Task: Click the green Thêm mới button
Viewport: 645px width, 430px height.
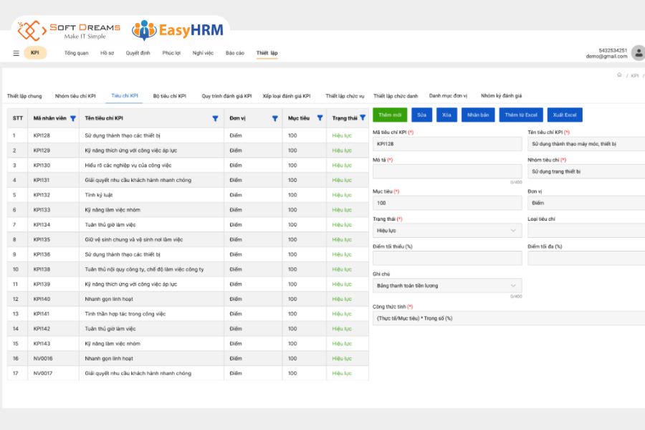Action: click(390, 115)
